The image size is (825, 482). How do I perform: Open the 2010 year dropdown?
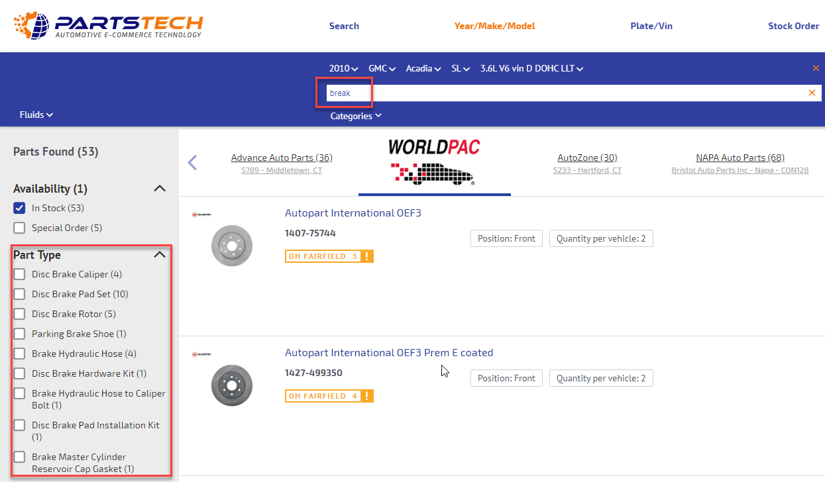coord(343,68)
